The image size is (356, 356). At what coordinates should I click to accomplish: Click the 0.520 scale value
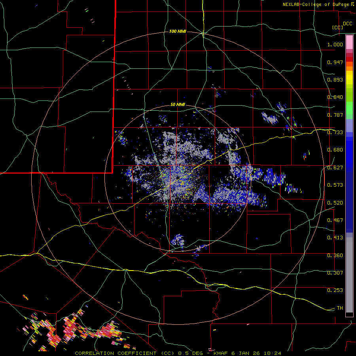click(335, 203)
